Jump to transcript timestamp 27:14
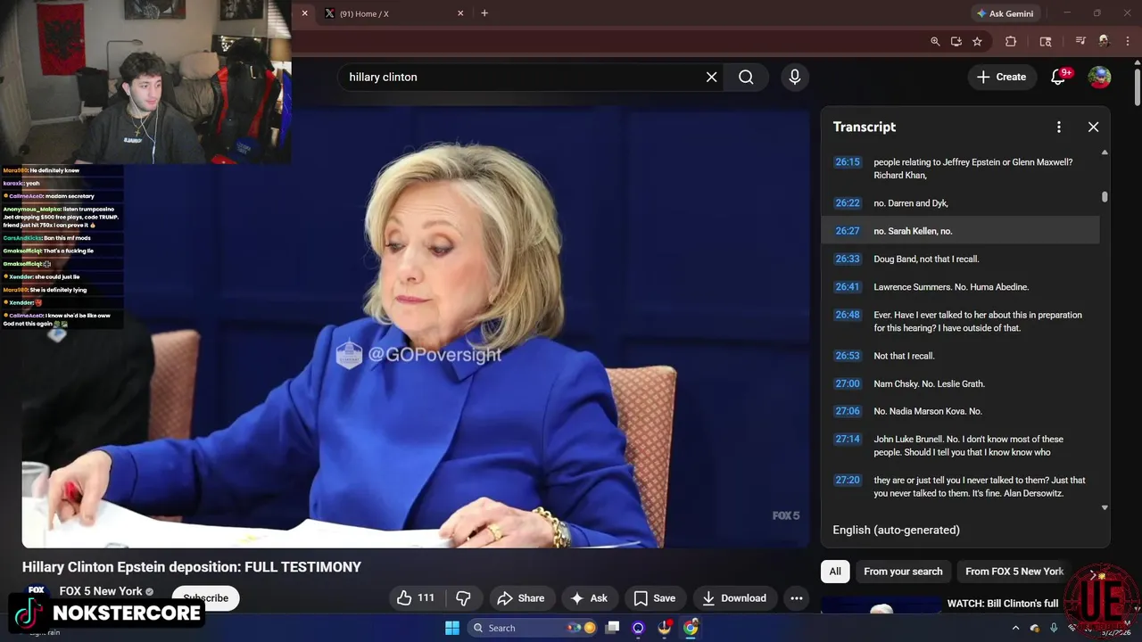1142x642 pixels. click(x=848, y=439)
